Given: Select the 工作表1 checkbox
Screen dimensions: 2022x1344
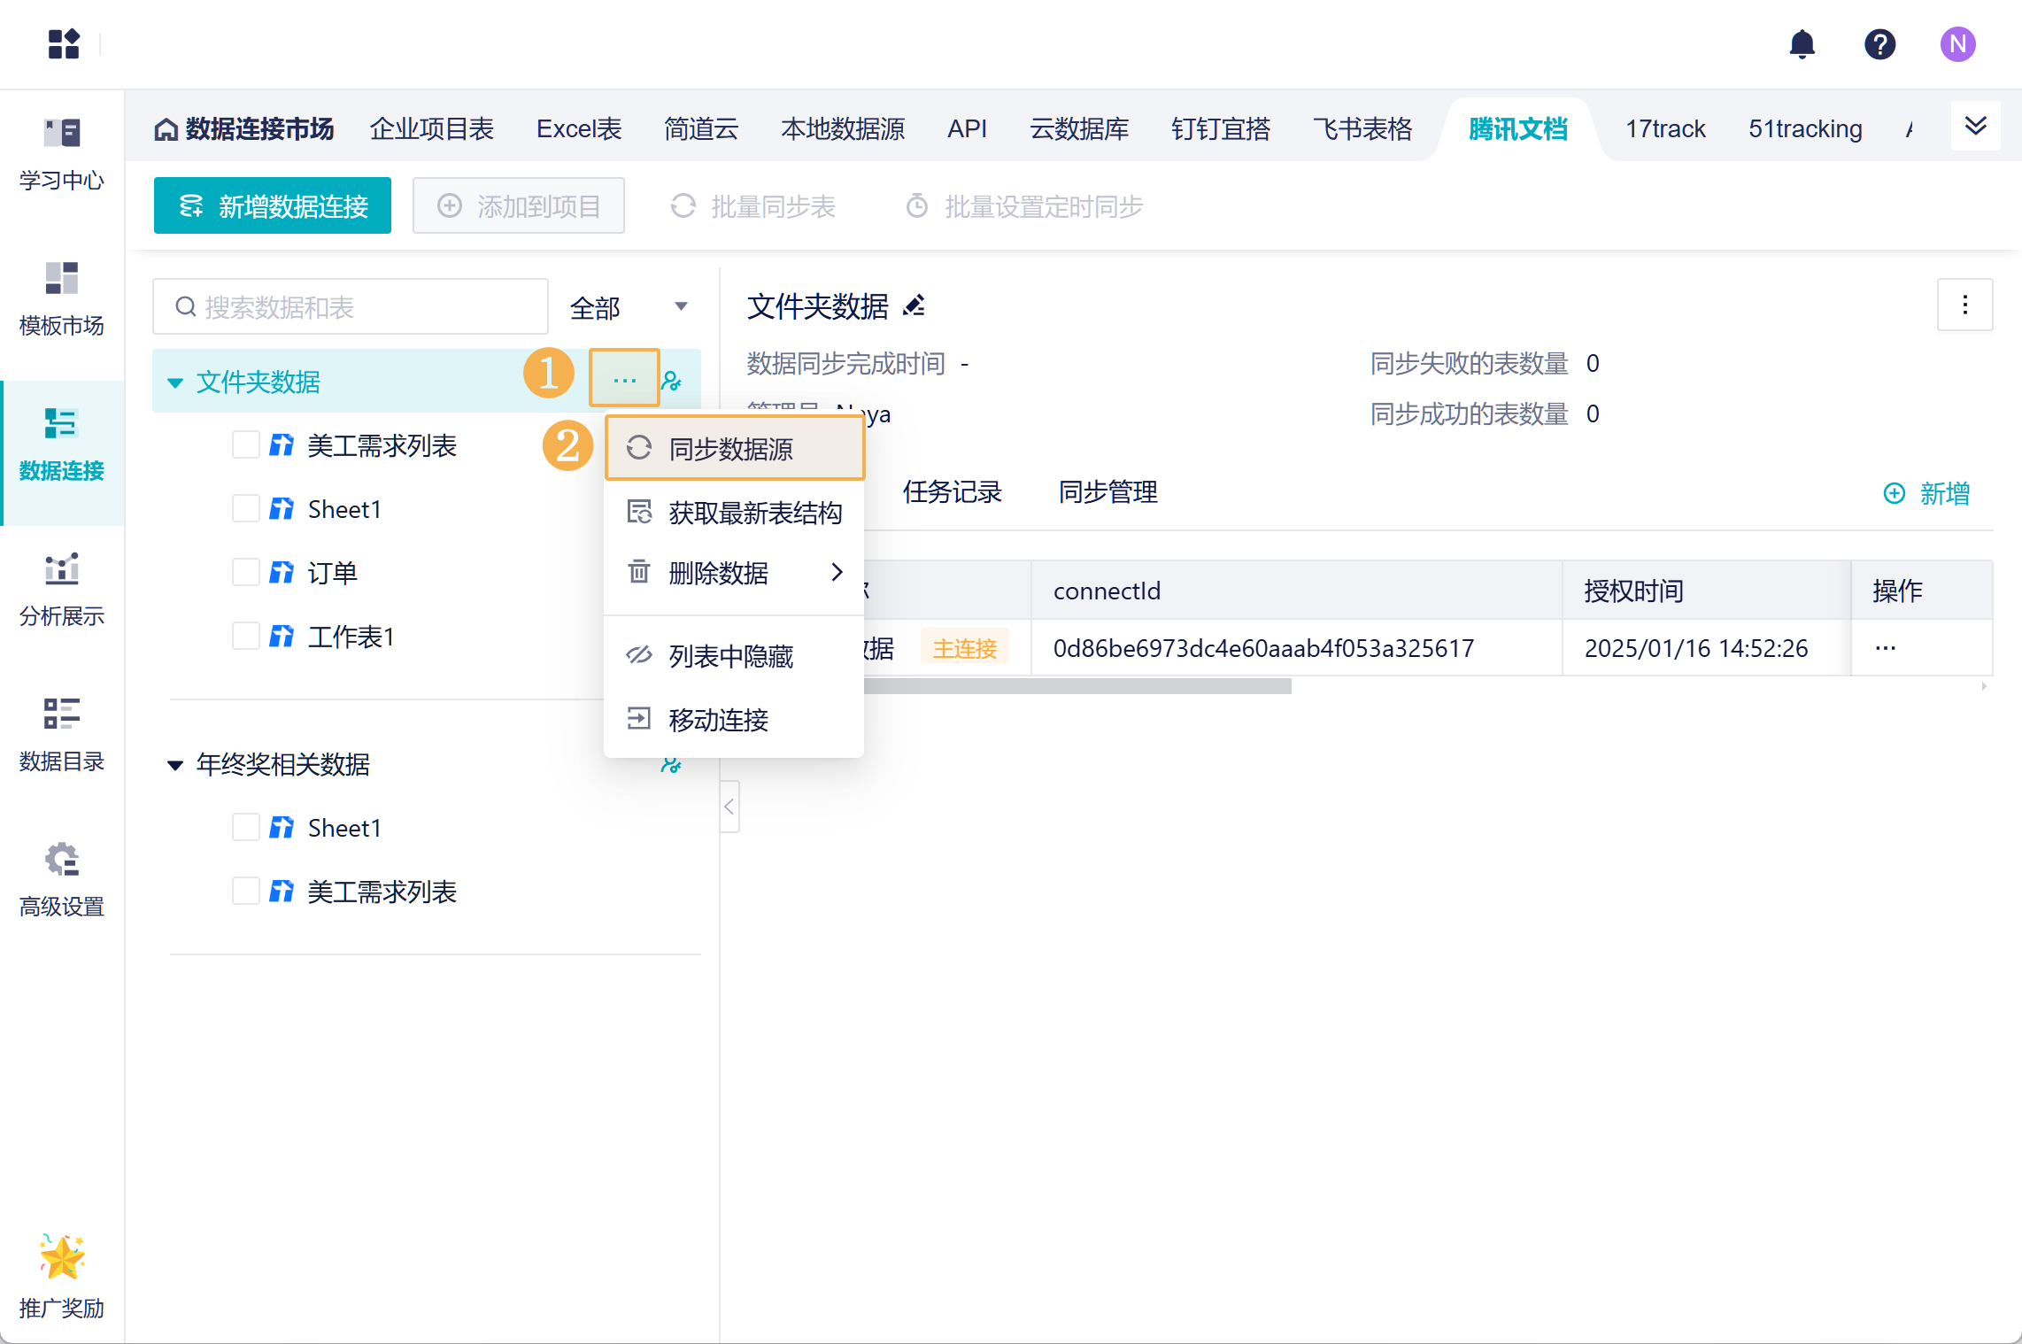Looking at the screenshot, I should click(245, 636).
